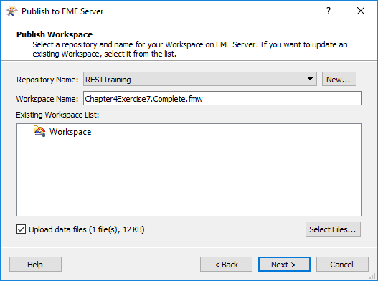
Task: Click the question mark help icon
Action: click(329, 11)
